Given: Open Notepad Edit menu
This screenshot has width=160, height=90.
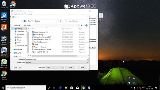Looking at the screenshot, I should 15,14.
